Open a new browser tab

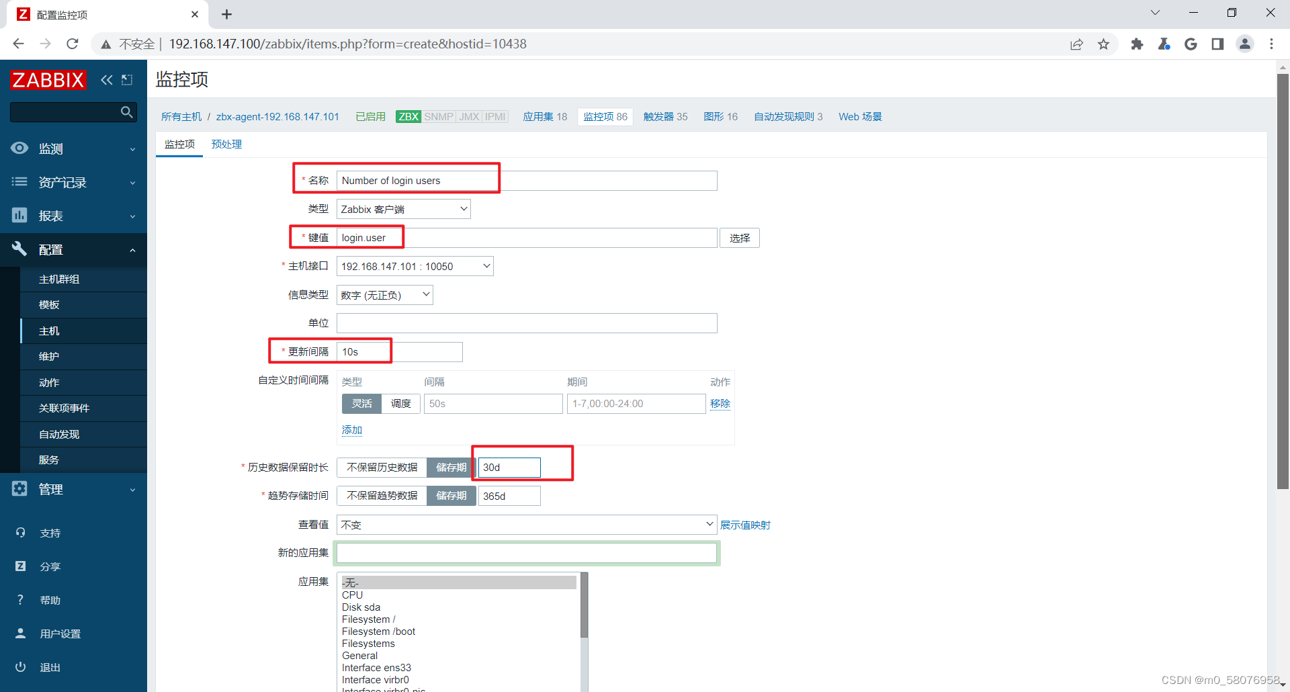(x=226, y=14)
